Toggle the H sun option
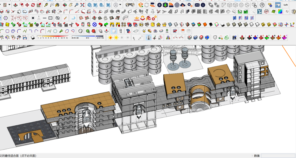The width and height of the screenshot is (296, 158). 128,37
